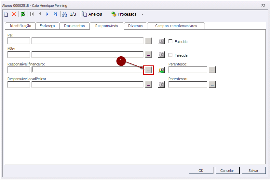This screenshot has height=180, width=270.
Task: Go to next record arrow
Action: pyautogui.click(x=47, y=14)
